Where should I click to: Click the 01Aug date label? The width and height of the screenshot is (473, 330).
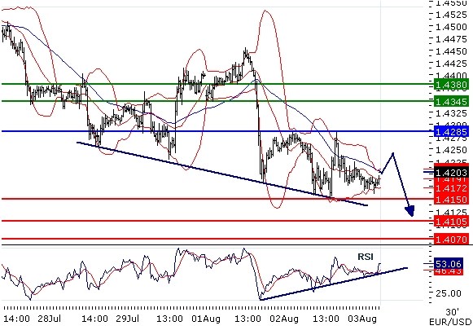click(206, 319)
